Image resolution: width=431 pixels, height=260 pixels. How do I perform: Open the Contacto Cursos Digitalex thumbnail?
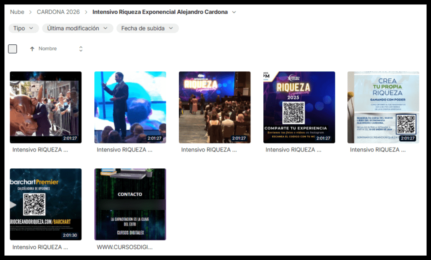[x=130, y=204]
